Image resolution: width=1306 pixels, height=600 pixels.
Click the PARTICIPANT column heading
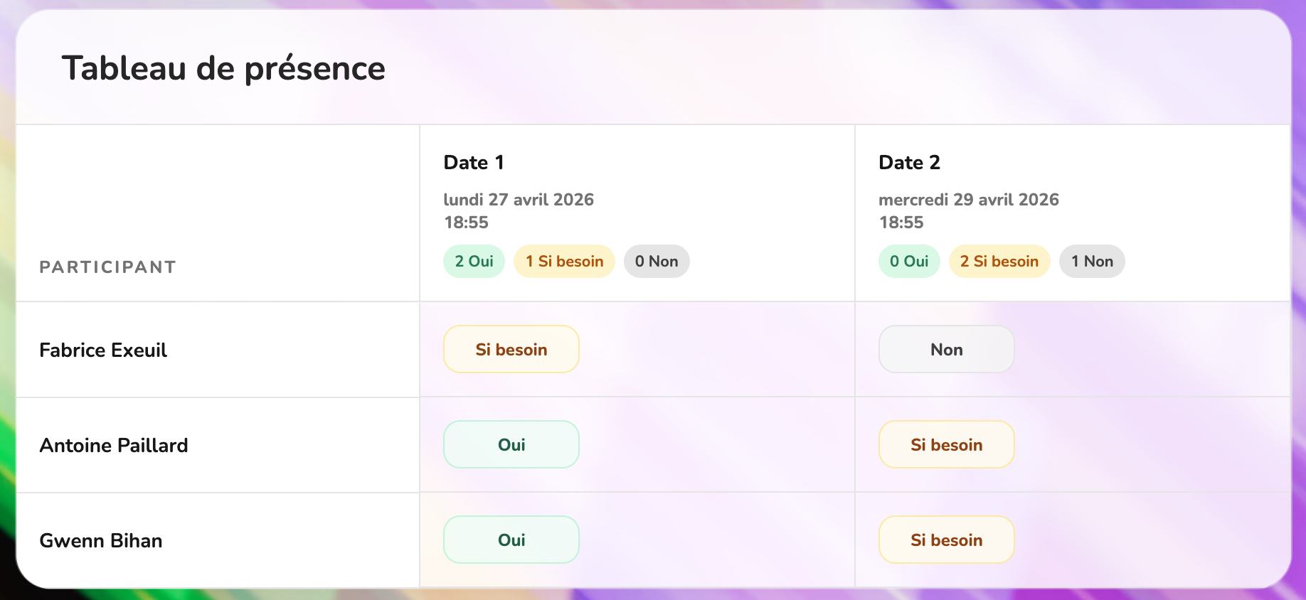pyautogui.click(x=107, y=267)
